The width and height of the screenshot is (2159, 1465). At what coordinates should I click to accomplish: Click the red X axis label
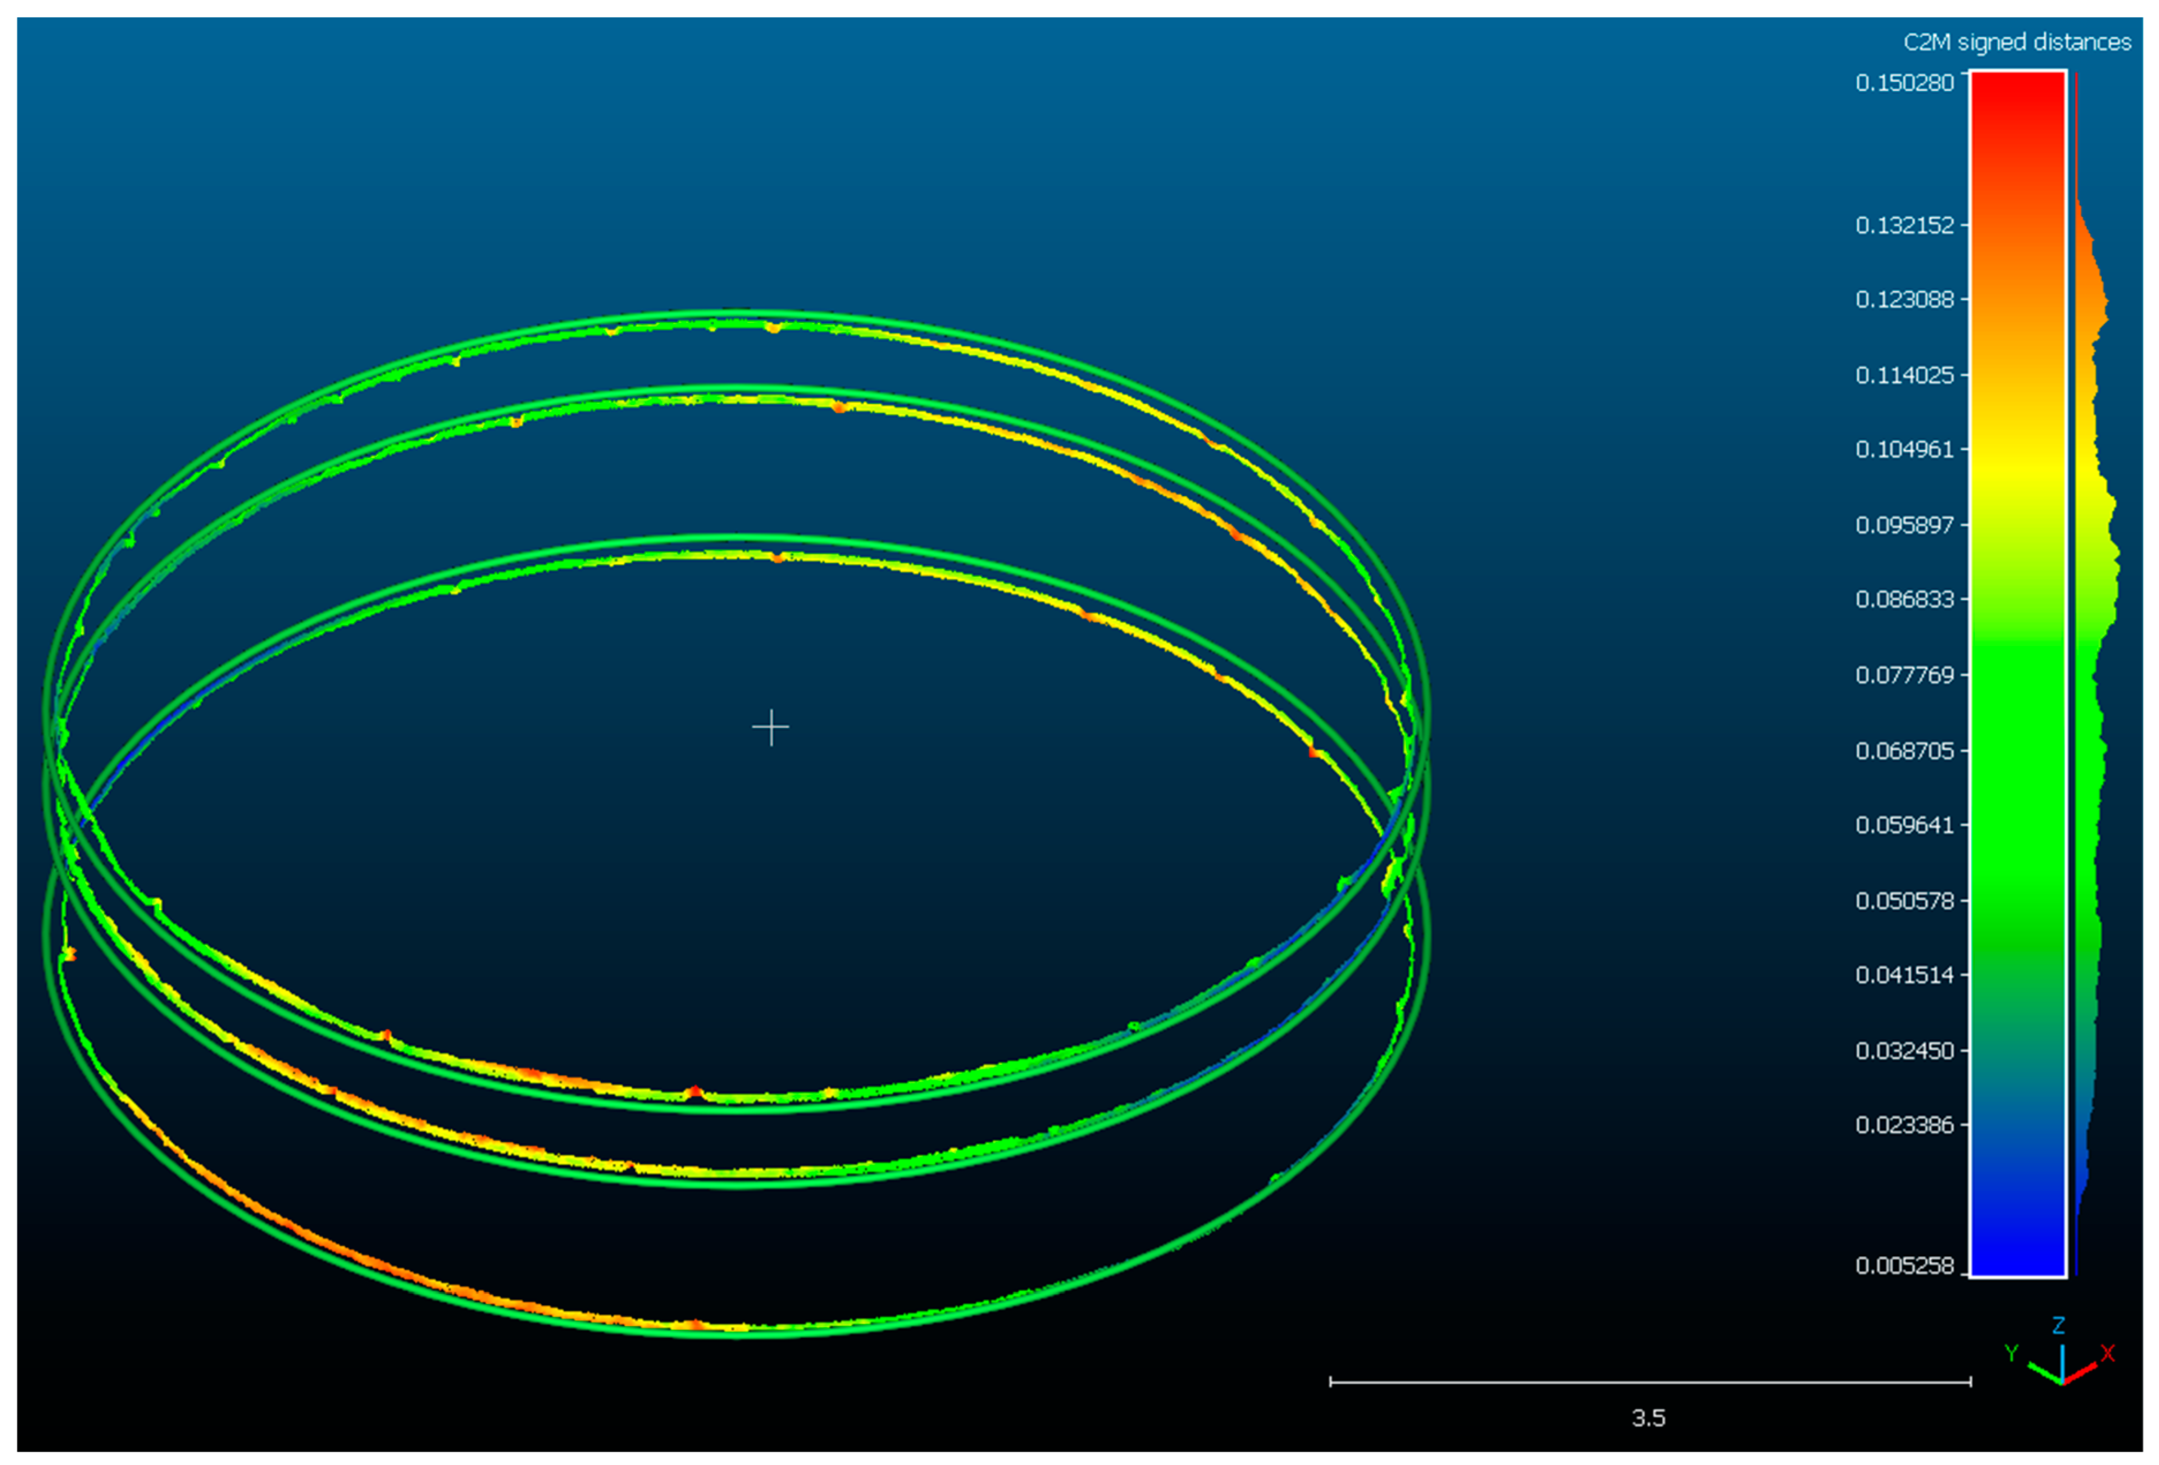coord(2107,1353)
